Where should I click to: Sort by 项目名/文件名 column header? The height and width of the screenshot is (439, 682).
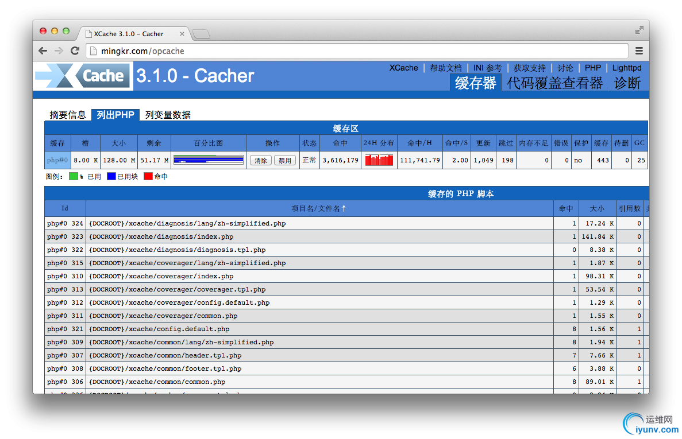[319, 208]
